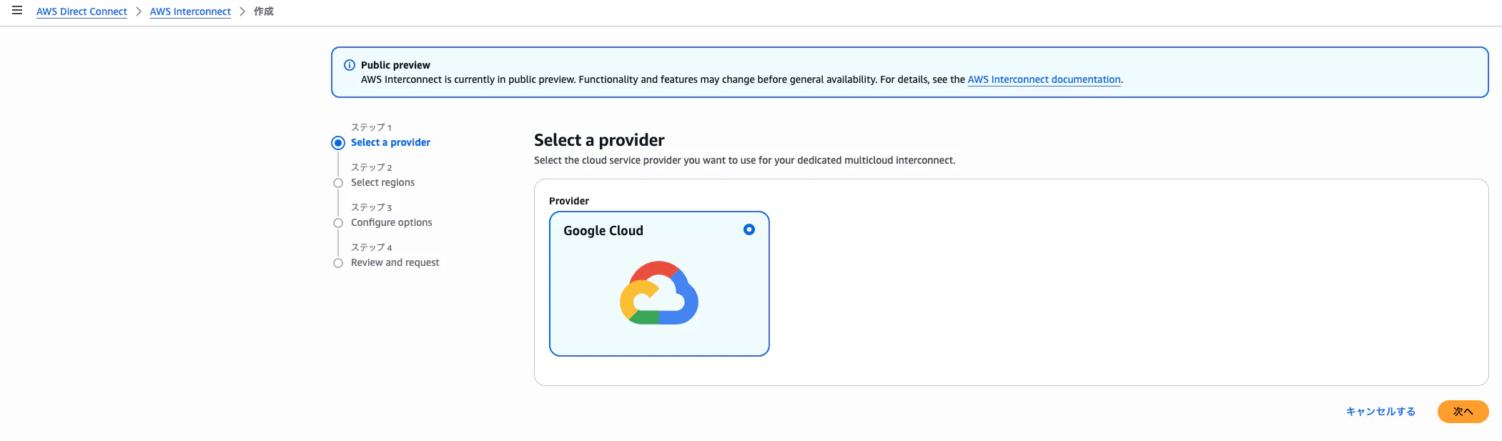Click the 作成 breadcrumb text
The image size is (1502, 441).
264,11
